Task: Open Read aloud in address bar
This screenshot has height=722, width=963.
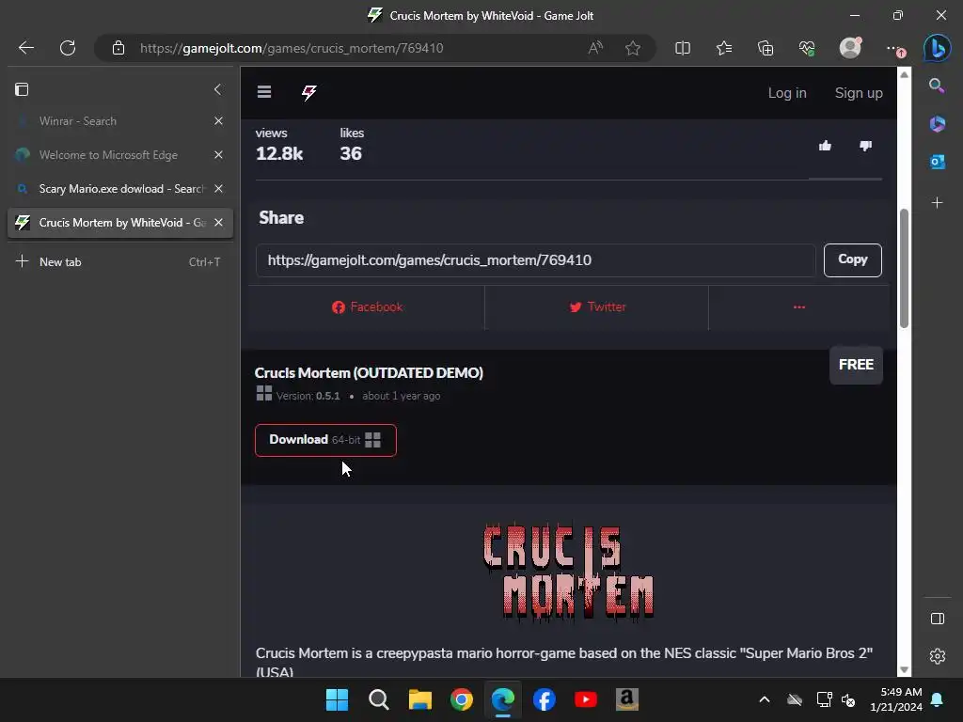Action: click(x=595, y=48)
